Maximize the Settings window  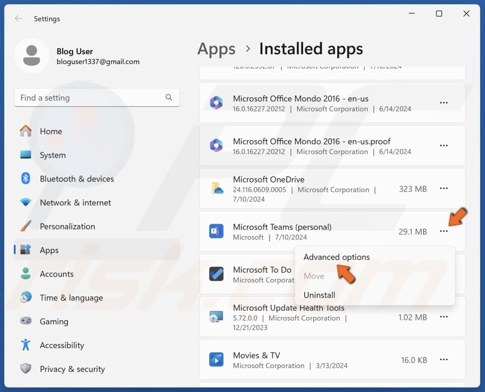pos(439,14)
